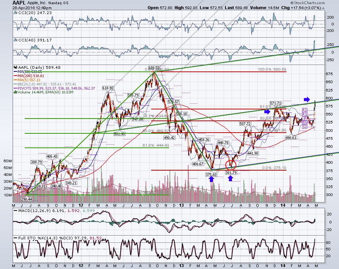Click the 458.36 price label
Screen dimensions: 339x269
click(204, 139)
